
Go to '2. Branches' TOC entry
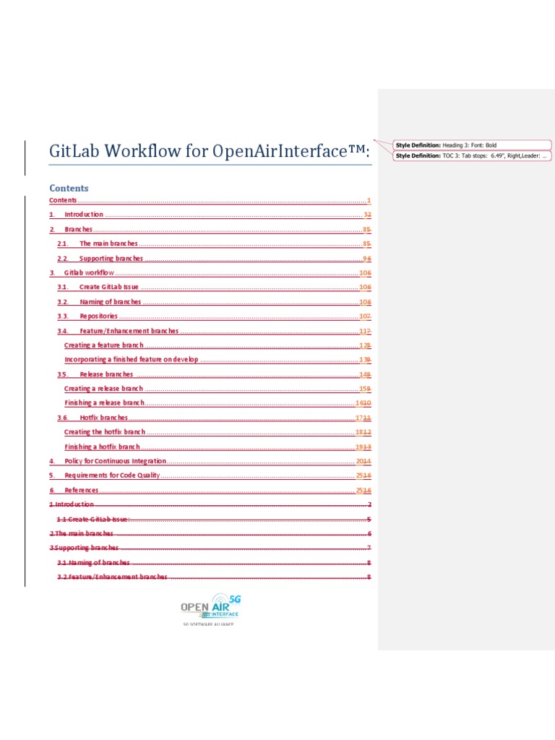210,229
